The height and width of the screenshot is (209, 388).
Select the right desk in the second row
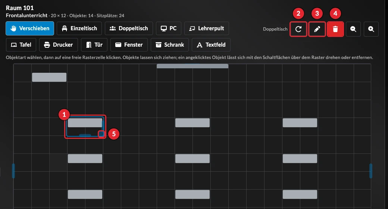coord(300,159)
